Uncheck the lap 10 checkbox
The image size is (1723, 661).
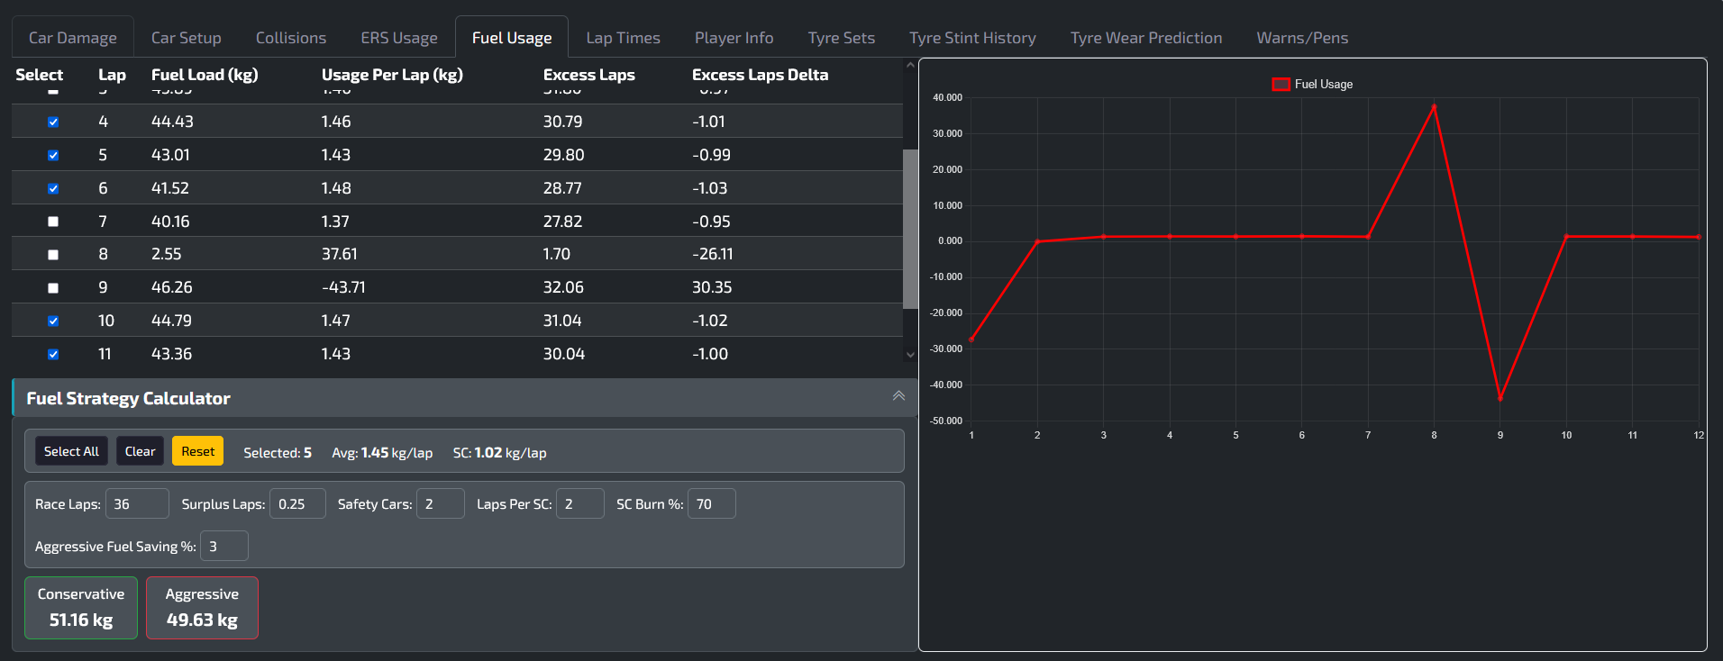pos(53,321)
